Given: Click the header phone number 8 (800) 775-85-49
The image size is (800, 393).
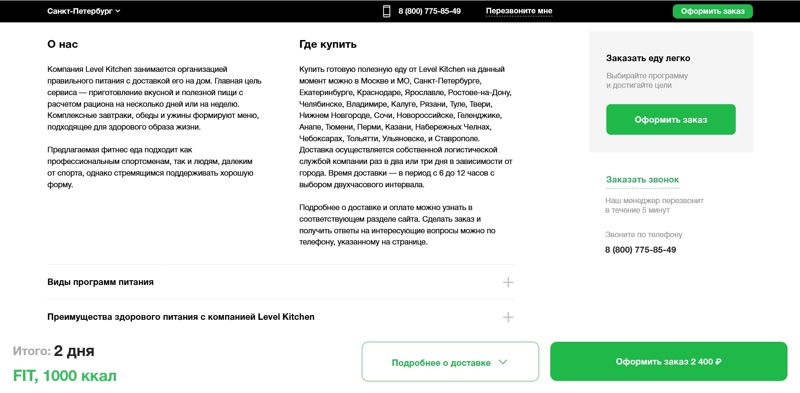Looking at the screenshot, I should click(x=430, y=11).
